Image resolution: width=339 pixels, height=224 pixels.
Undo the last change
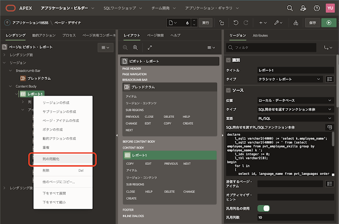click(236, 23)
